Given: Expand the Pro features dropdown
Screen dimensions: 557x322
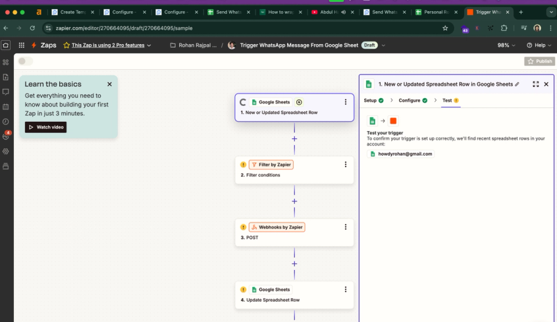Looking at the screenshot, I should tap(149, 45).
